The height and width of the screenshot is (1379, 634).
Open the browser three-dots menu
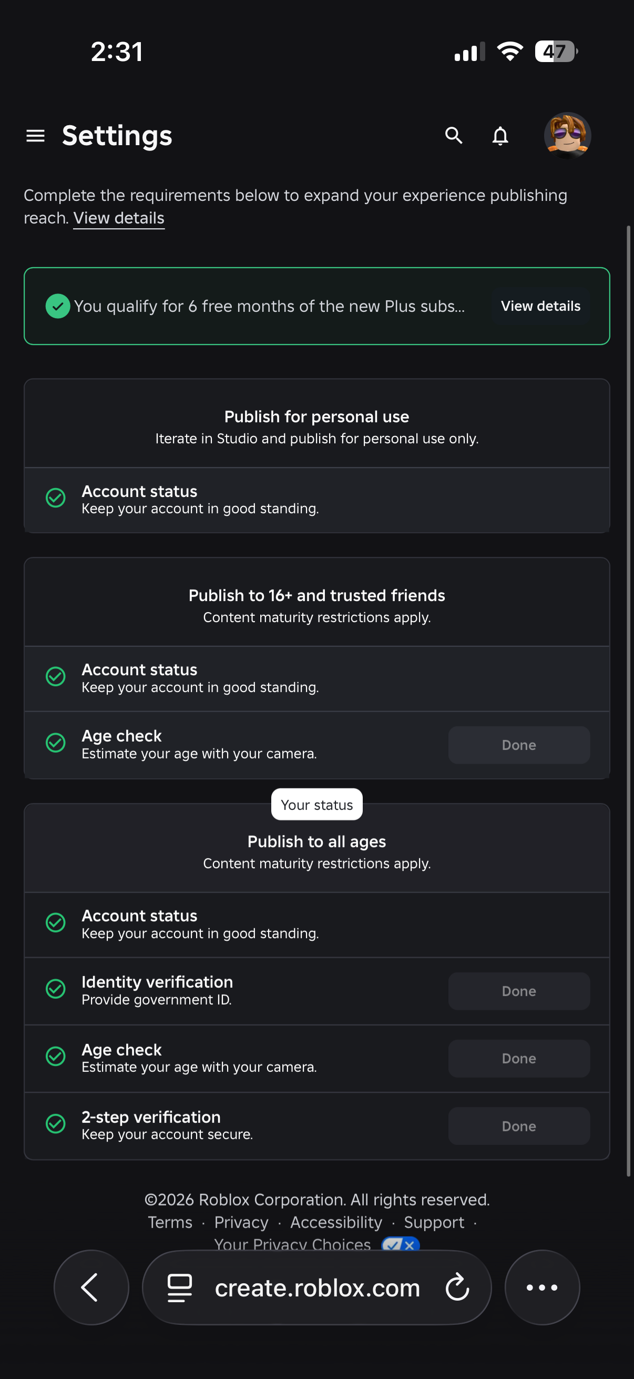[542, 1287]
